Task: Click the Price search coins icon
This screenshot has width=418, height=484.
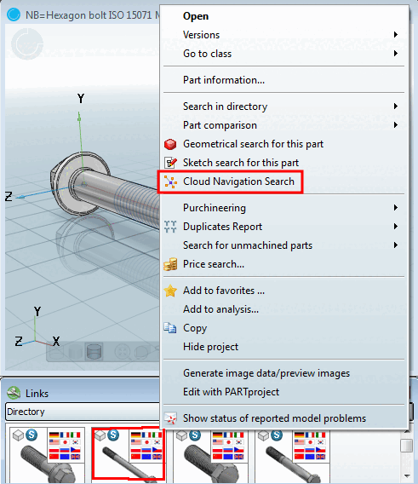Action: click(170, 264)
